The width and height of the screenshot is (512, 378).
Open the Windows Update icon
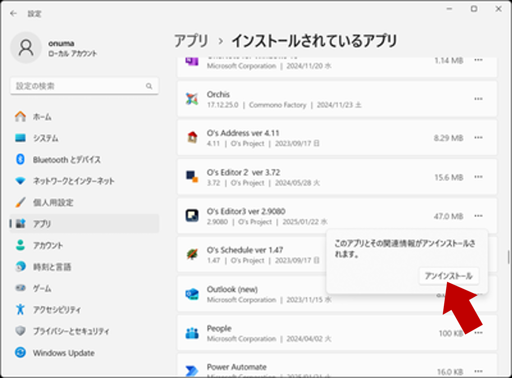pos(20,352)
